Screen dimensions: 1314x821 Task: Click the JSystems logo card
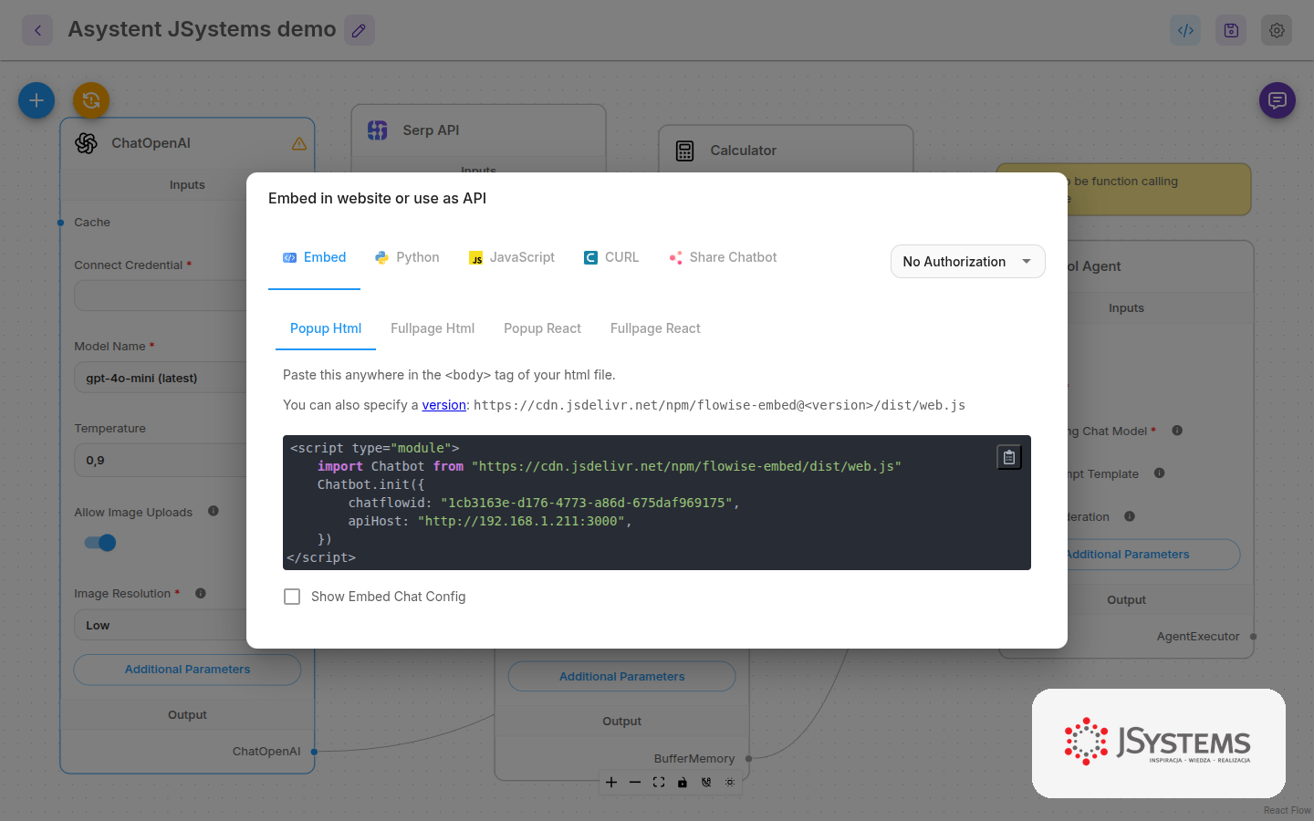click(x=1159, y=743)
